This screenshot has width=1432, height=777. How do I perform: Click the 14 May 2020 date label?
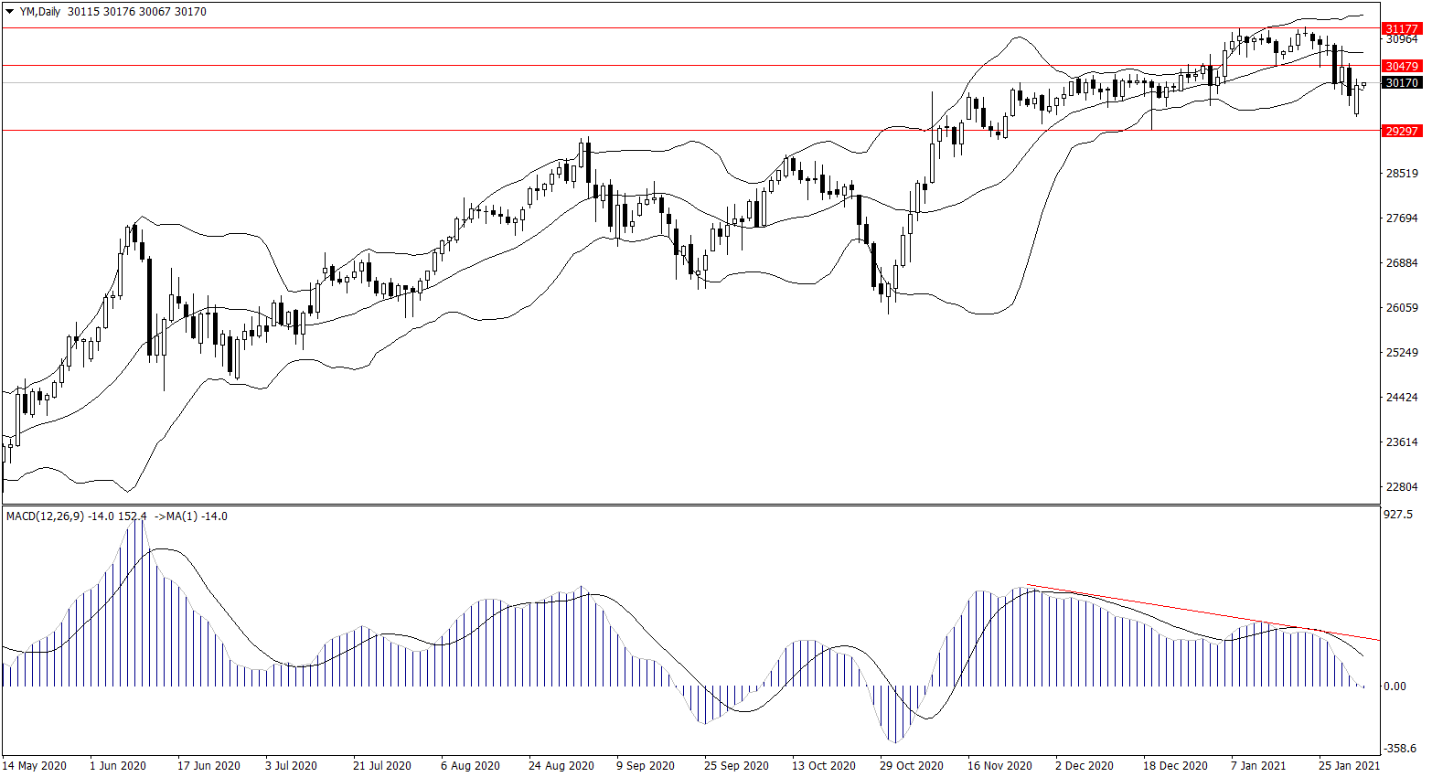point(35,766)
